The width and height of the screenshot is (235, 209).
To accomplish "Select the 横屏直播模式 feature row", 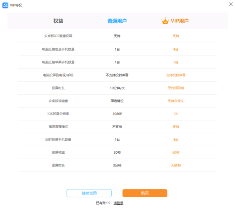I will pyautogui.click(x=58, y=127).
